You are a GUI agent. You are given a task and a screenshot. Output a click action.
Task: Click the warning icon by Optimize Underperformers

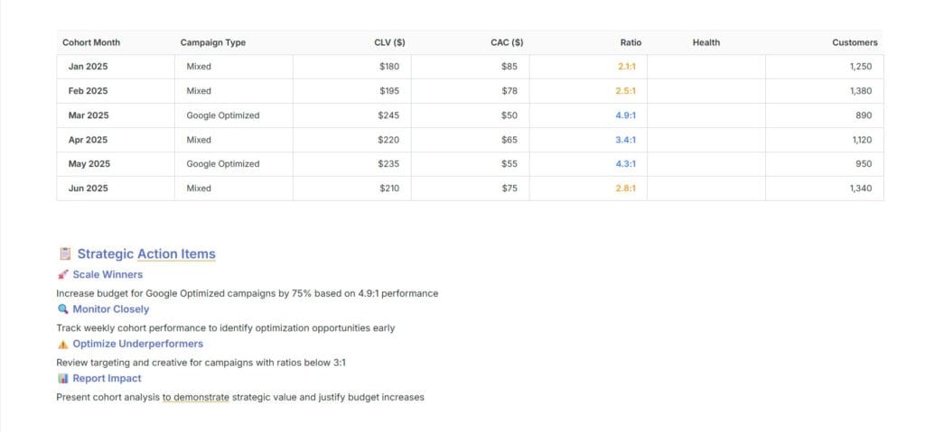click(x=62, y=345)
